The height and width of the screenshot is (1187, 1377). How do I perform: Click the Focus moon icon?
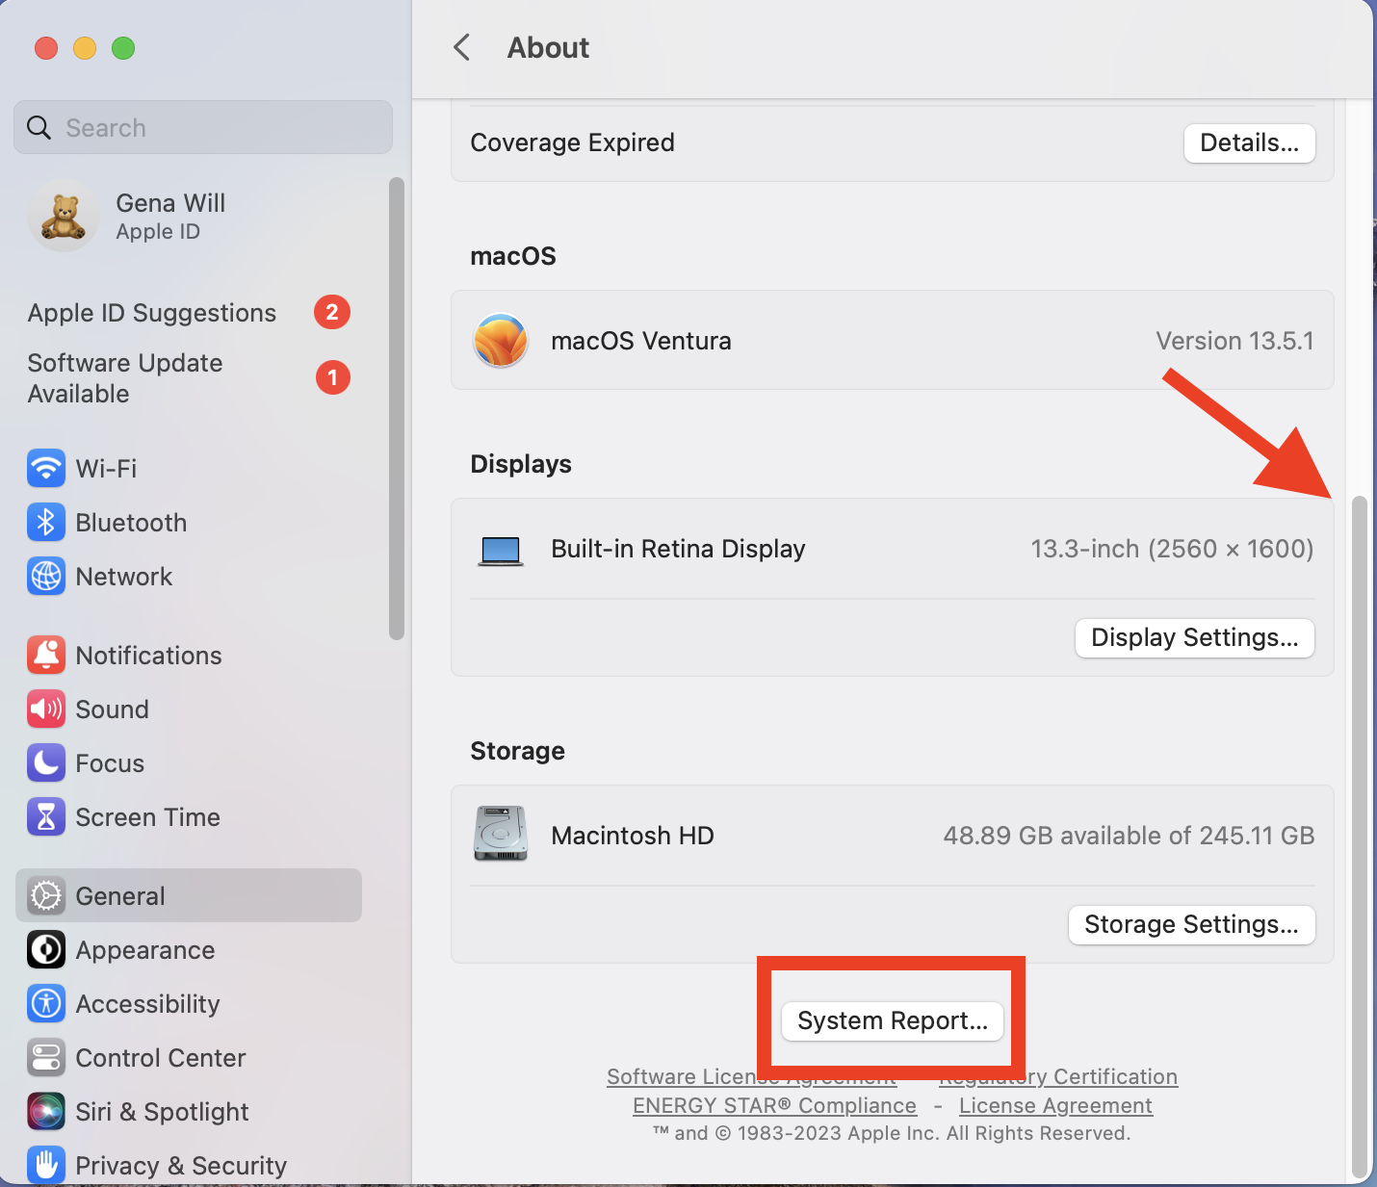(46, 763)
